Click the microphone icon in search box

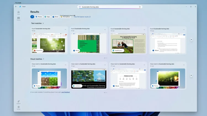[x=140, y=7]
